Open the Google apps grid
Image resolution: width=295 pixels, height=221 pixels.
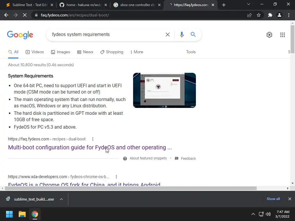point(282,35)
